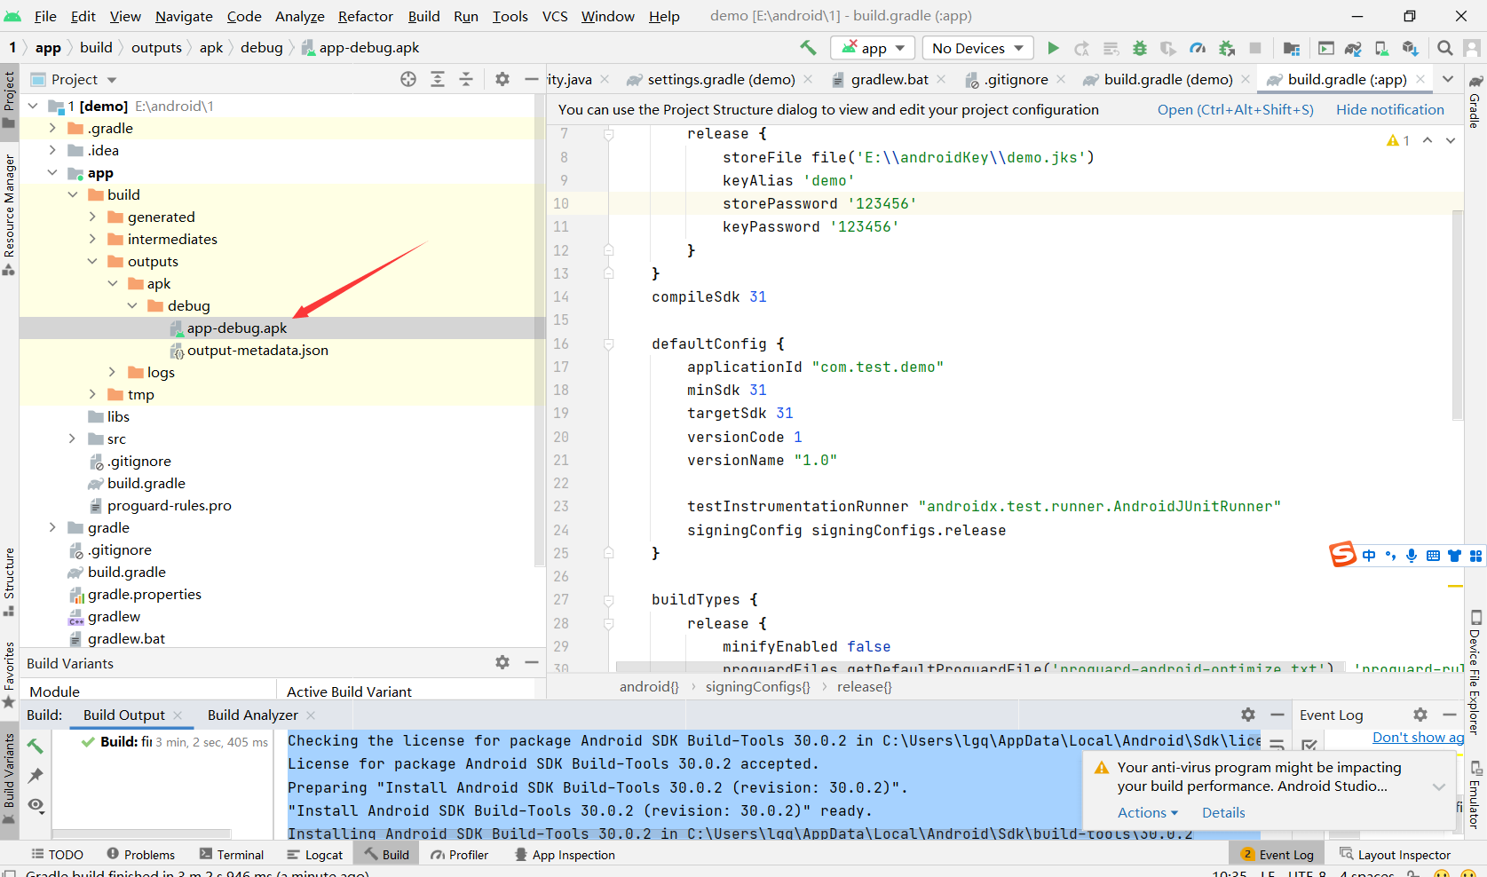Open Search Everywhere with the magnifier icon

(x=1445, y=48)
